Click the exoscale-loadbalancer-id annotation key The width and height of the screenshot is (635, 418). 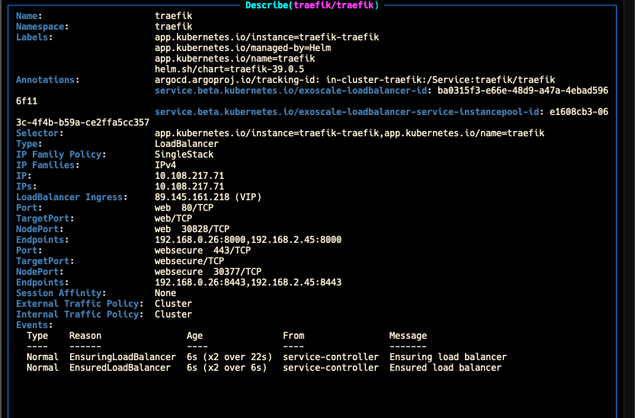coord(290,91)
